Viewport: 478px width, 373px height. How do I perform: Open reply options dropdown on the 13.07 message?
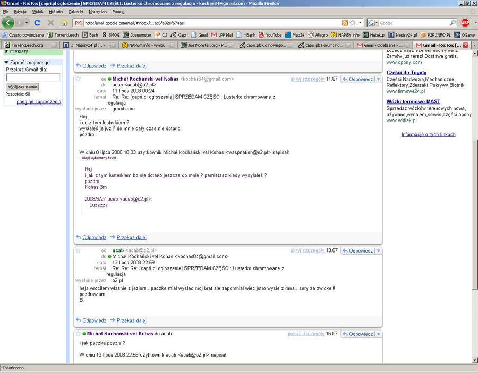tap(378, 250)
